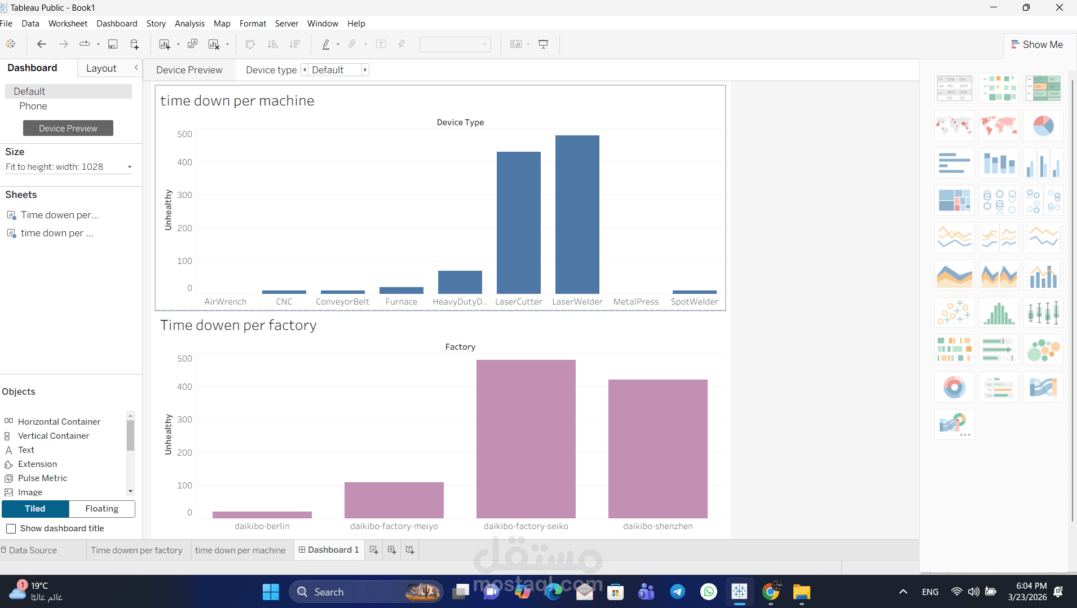Open the New Worksheet dropdown arrow

pos(178,44)
